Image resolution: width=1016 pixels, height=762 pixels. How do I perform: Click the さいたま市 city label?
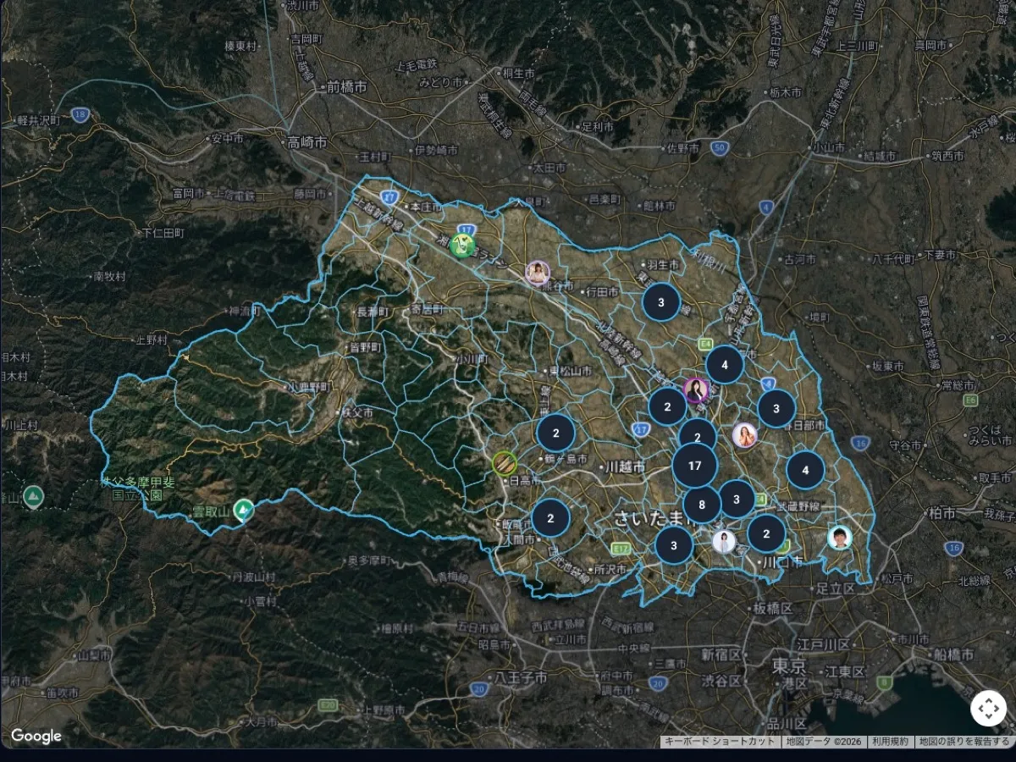coord(656,520)
